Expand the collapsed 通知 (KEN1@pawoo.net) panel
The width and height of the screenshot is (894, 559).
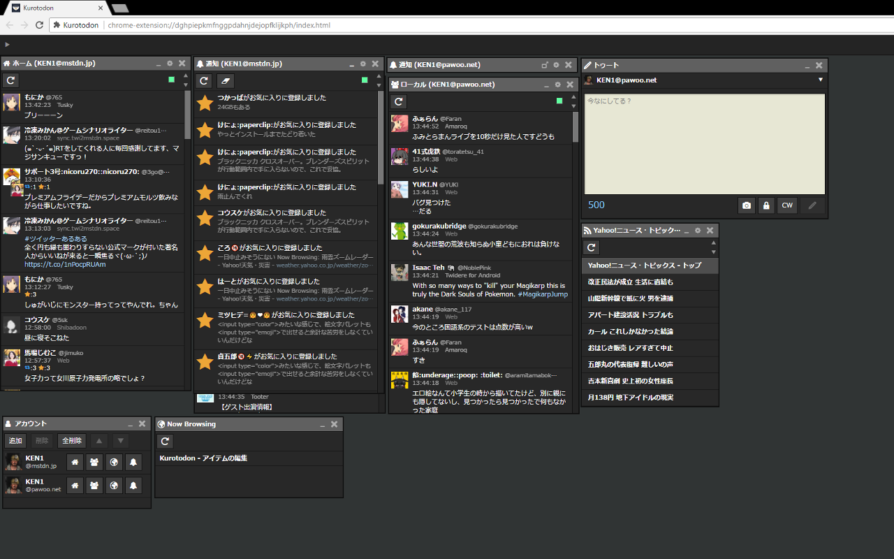545,65
